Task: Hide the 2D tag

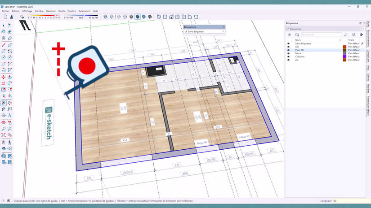Action: pos(288,60)
